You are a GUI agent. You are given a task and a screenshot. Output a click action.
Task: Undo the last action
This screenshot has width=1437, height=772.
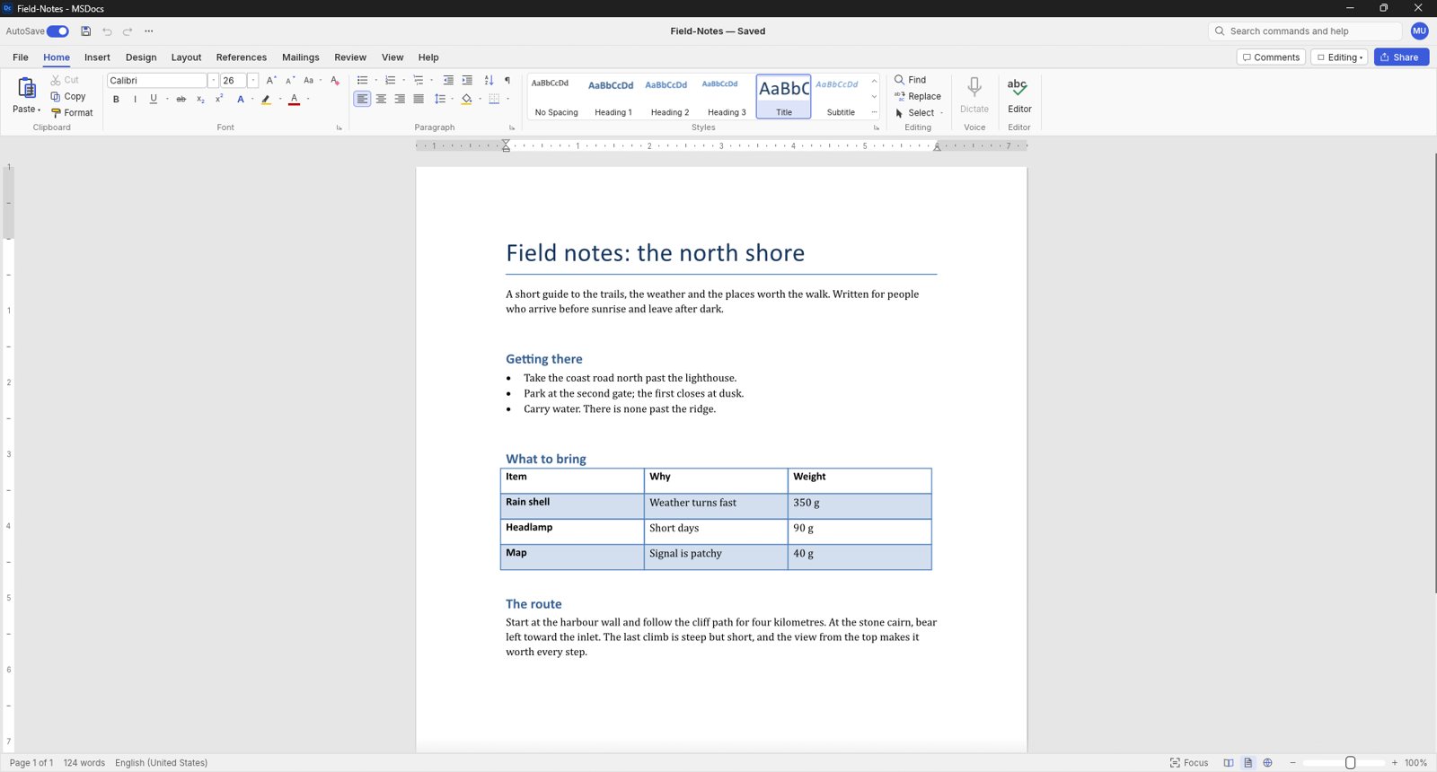click(107, 31)
